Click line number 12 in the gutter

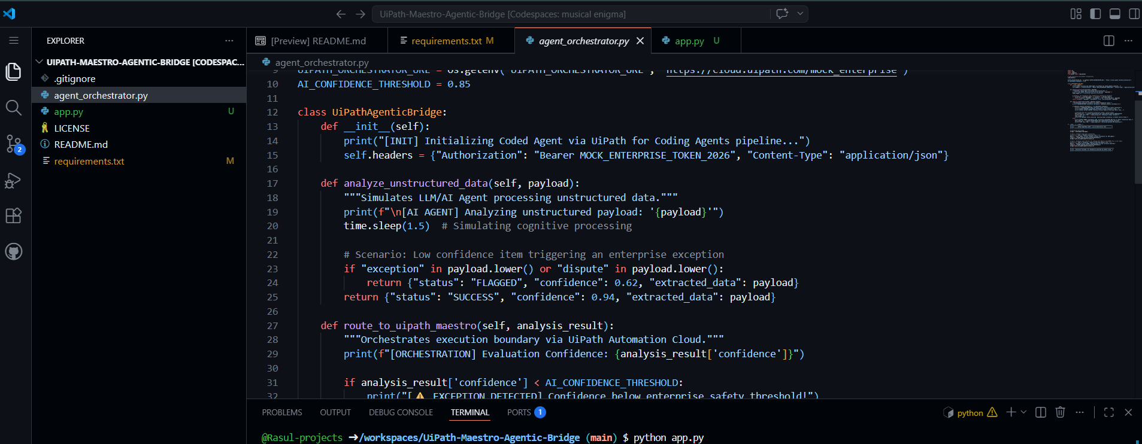[272, 112]
